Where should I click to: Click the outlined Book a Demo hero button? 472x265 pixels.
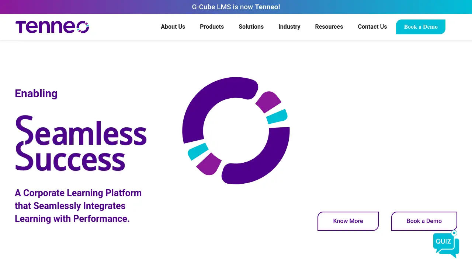(x=424, y=221)
